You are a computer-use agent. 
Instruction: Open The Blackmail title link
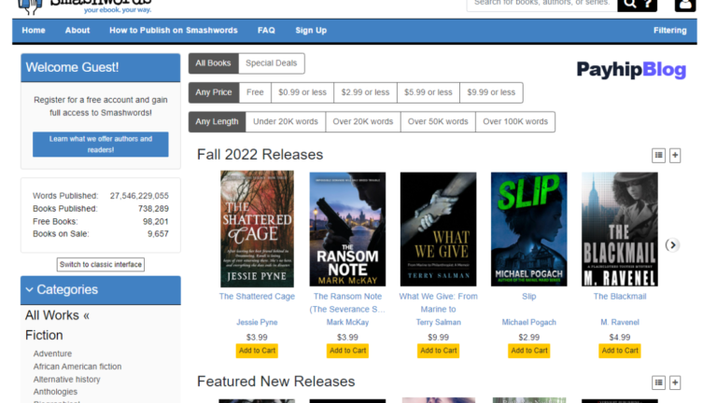pos(620,297)
